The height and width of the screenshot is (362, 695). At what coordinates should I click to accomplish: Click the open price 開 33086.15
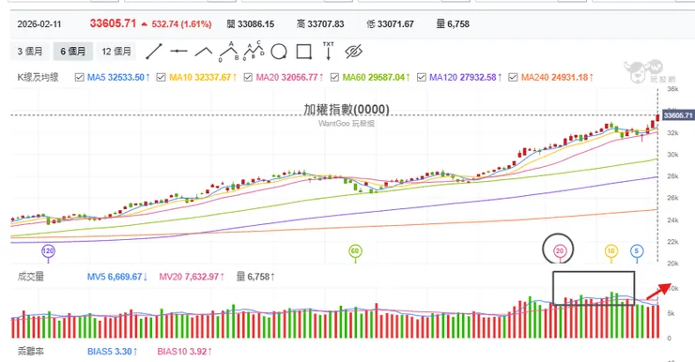coord(251,24)
